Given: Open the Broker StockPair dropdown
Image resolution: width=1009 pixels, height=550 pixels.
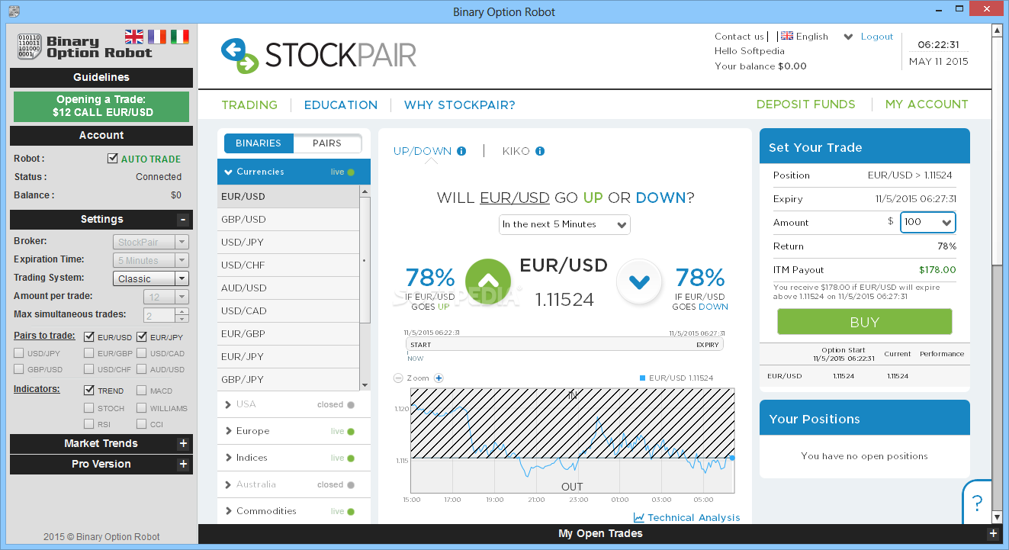Looking at the screenshot, I should pos(151,242).
